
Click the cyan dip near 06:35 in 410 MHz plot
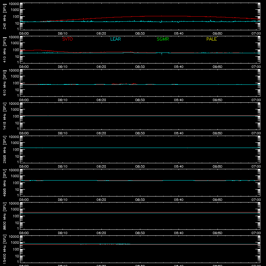(x=162, y=54)
